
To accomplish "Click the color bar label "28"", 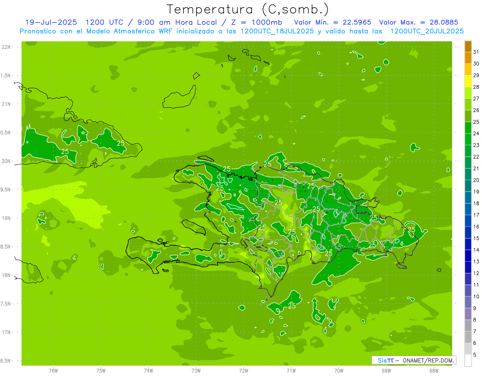I will pos(476,87).
